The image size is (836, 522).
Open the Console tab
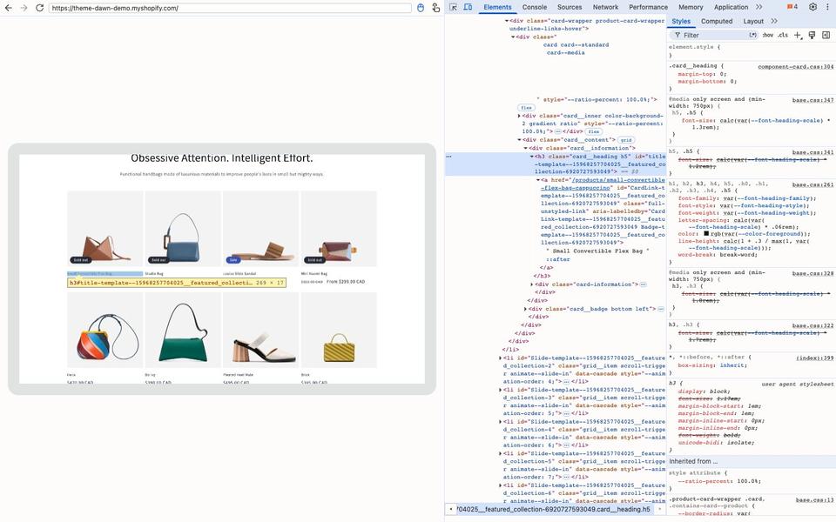[x=534, y=7]
